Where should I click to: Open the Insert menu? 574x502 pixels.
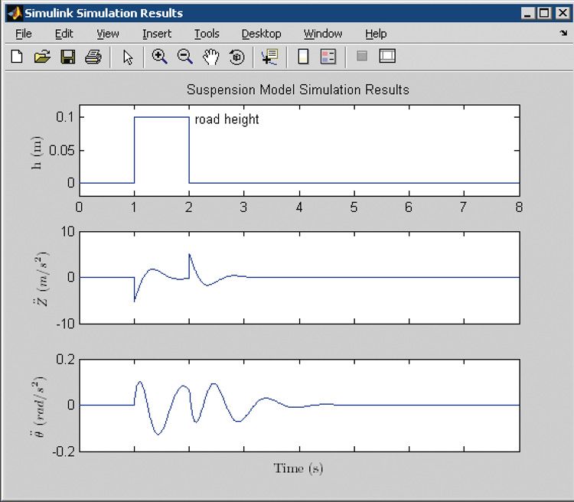coord(157,34)
